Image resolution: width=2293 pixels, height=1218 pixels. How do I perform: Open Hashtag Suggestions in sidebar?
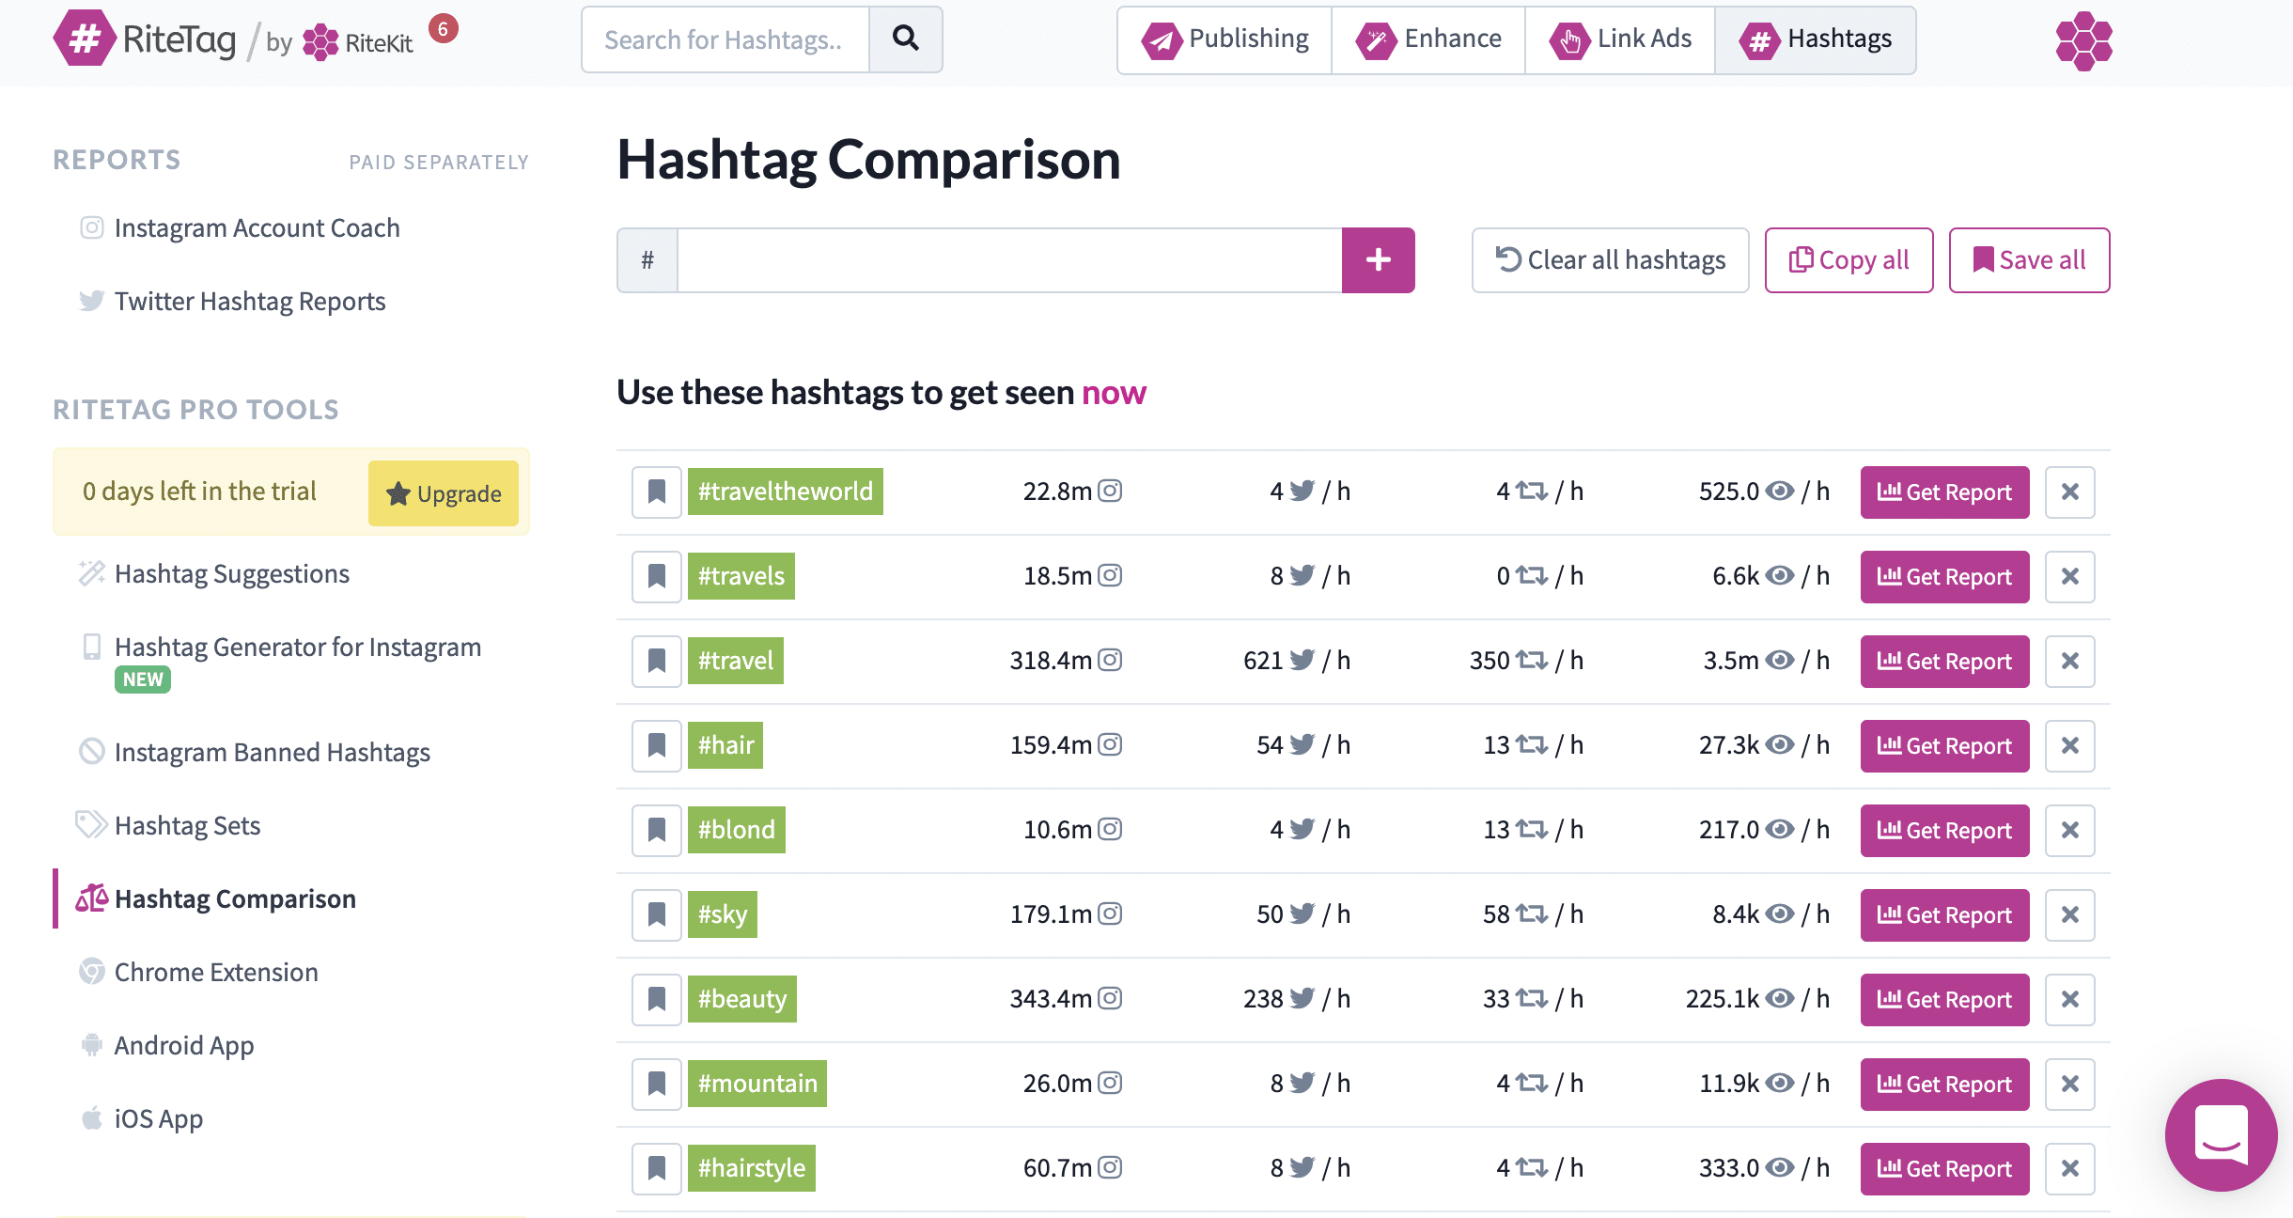[x=232, y=571]
